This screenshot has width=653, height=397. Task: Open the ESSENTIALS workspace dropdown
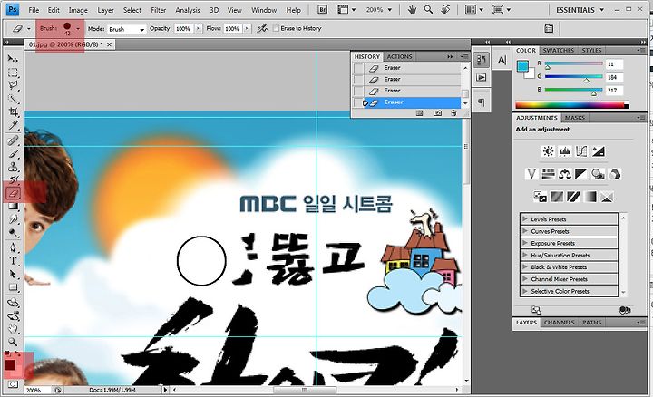580,10
